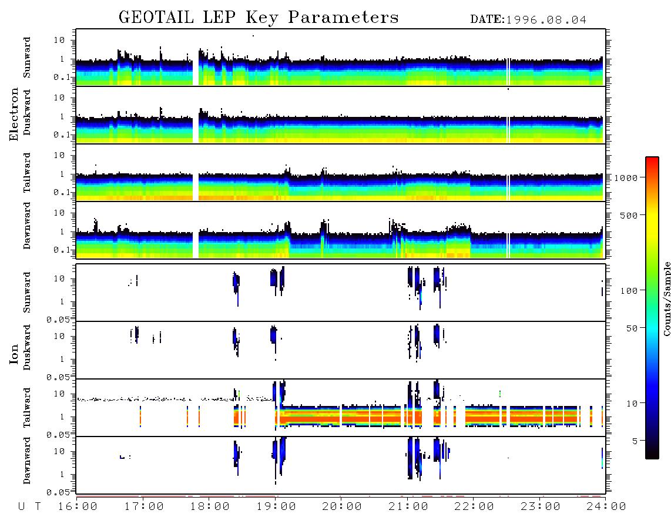Click the Ion Duskward axis label
Screen dimensions: 671x517
tap(27, 347)
